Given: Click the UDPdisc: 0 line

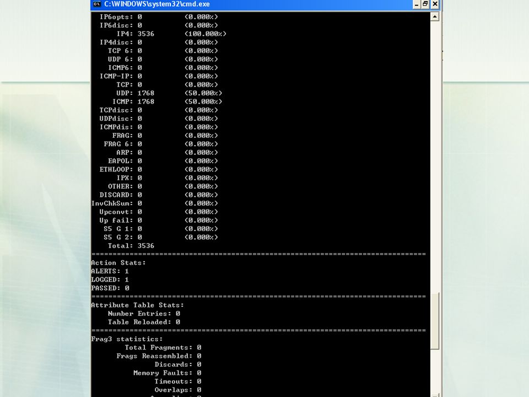Looking at the screenshot, I should (x=159, y=119).
